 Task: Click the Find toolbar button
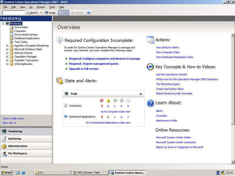(x=63, y=13)
